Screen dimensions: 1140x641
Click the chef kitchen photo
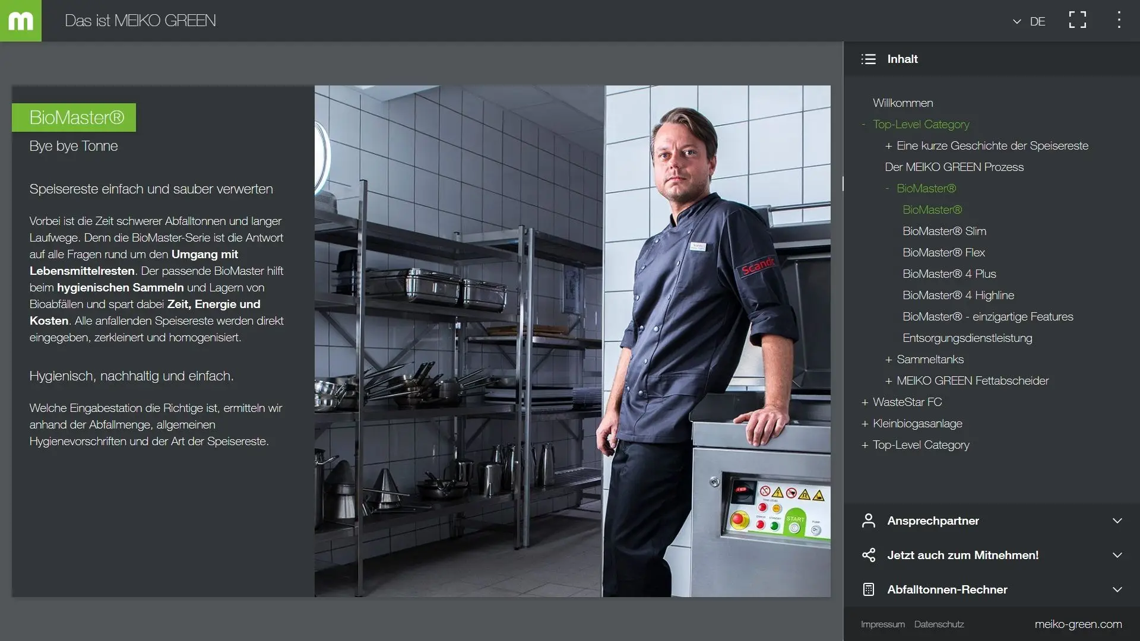(572, 341)
